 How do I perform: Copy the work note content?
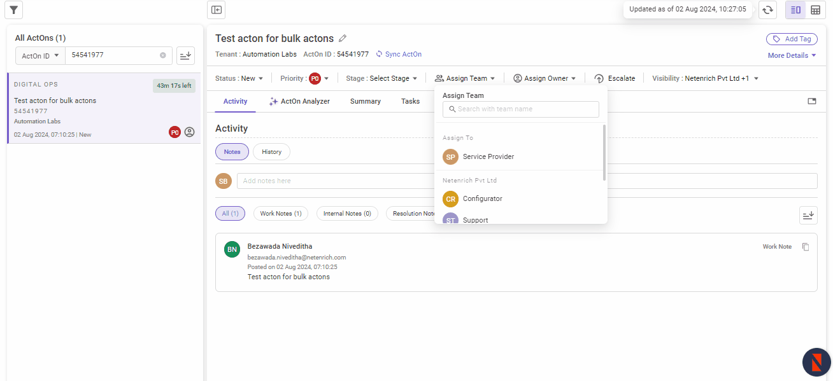point(806,247)
